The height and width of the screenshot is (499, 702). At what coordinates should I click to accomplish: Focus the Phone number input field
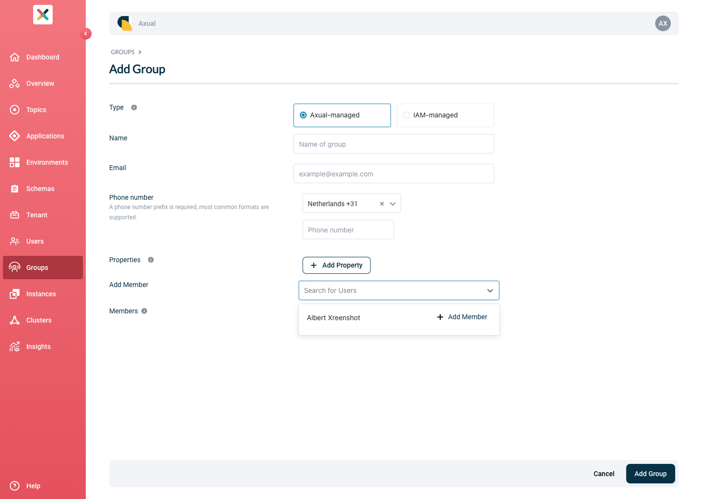[x=348, y=230]
